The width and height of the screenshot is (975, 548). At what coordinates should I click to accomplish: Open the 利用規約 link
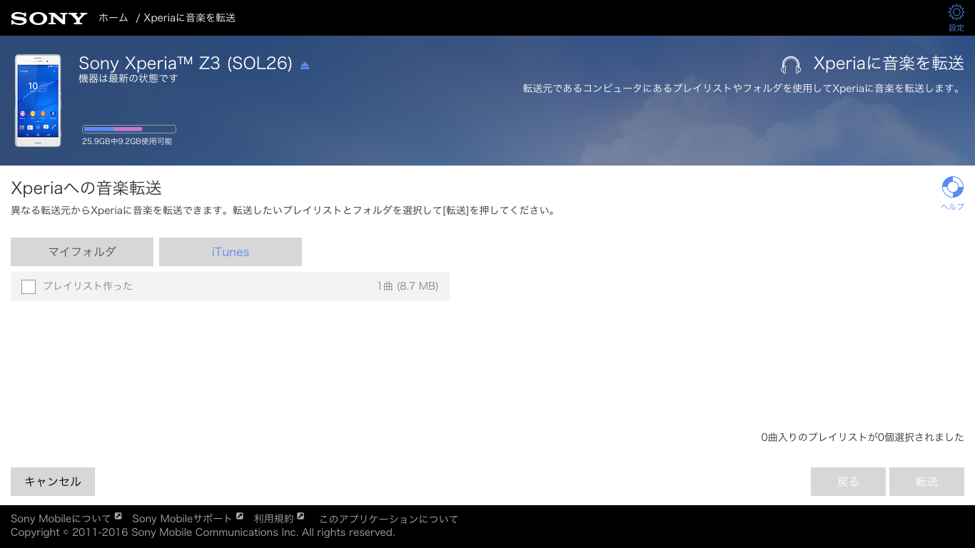(273, 519)
